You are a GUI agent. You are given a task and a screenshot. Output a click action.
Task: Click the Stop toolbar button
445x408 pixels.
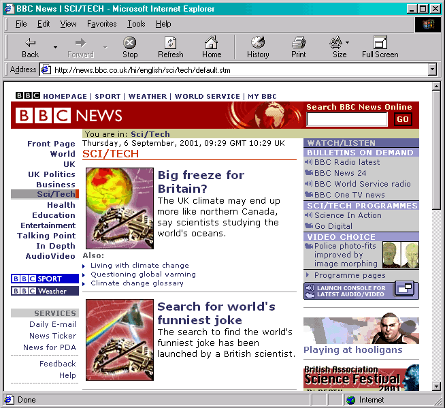pyautogui.click(x=130, y=48)
